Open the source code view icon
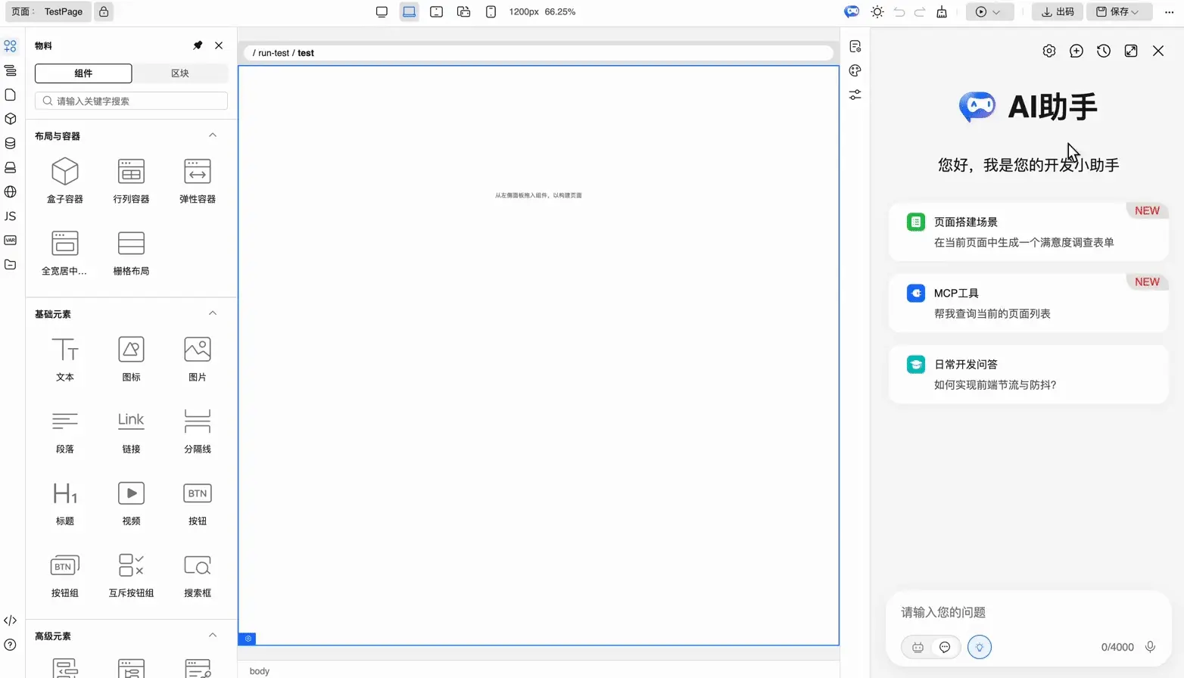 (11, 620)
